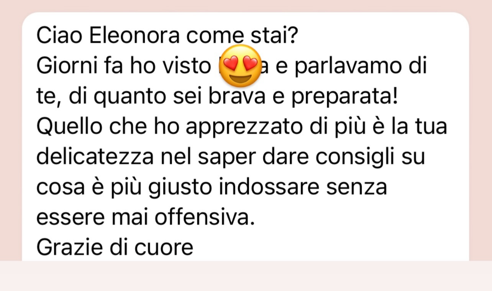Select the phrase 'brava e preparata!'

pyautogui.click(x=303, y=97)
